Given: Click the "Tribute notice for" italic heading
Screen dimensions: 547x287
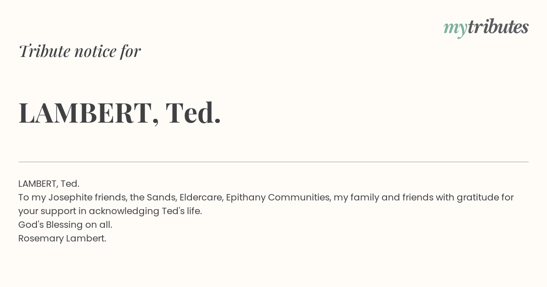Looking at the screenshot, I should [x=79, y=51].
